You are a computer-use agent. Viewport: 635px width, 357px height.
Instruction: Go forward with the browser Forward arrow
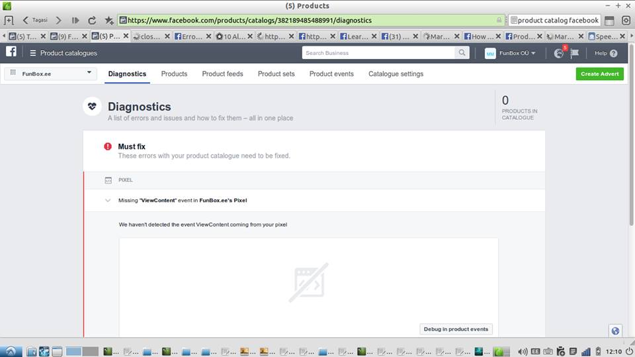58,20
